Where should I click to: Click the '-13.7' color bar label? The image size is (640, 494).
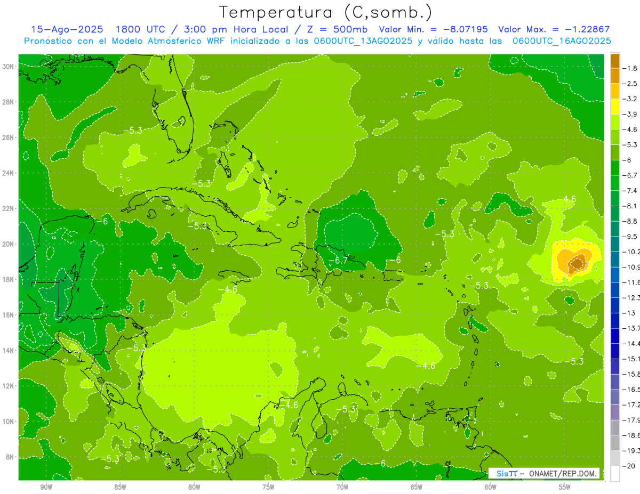[631, 328]
